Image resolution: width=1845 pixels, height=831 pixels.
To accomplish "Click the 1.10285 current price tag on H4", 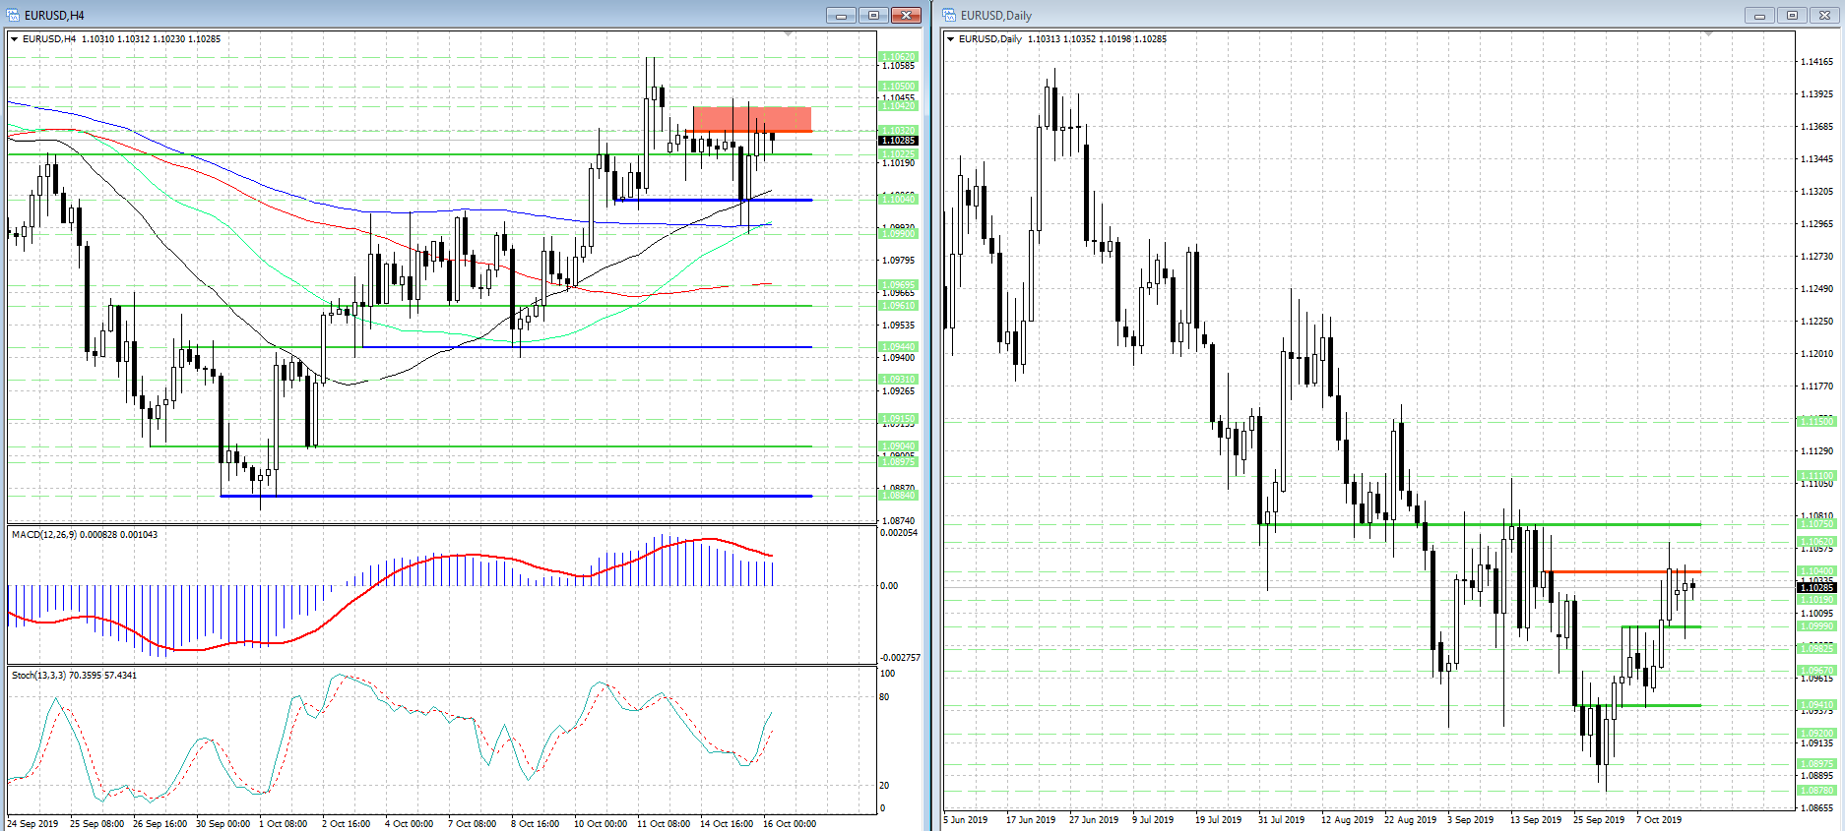I will (898, 141).
